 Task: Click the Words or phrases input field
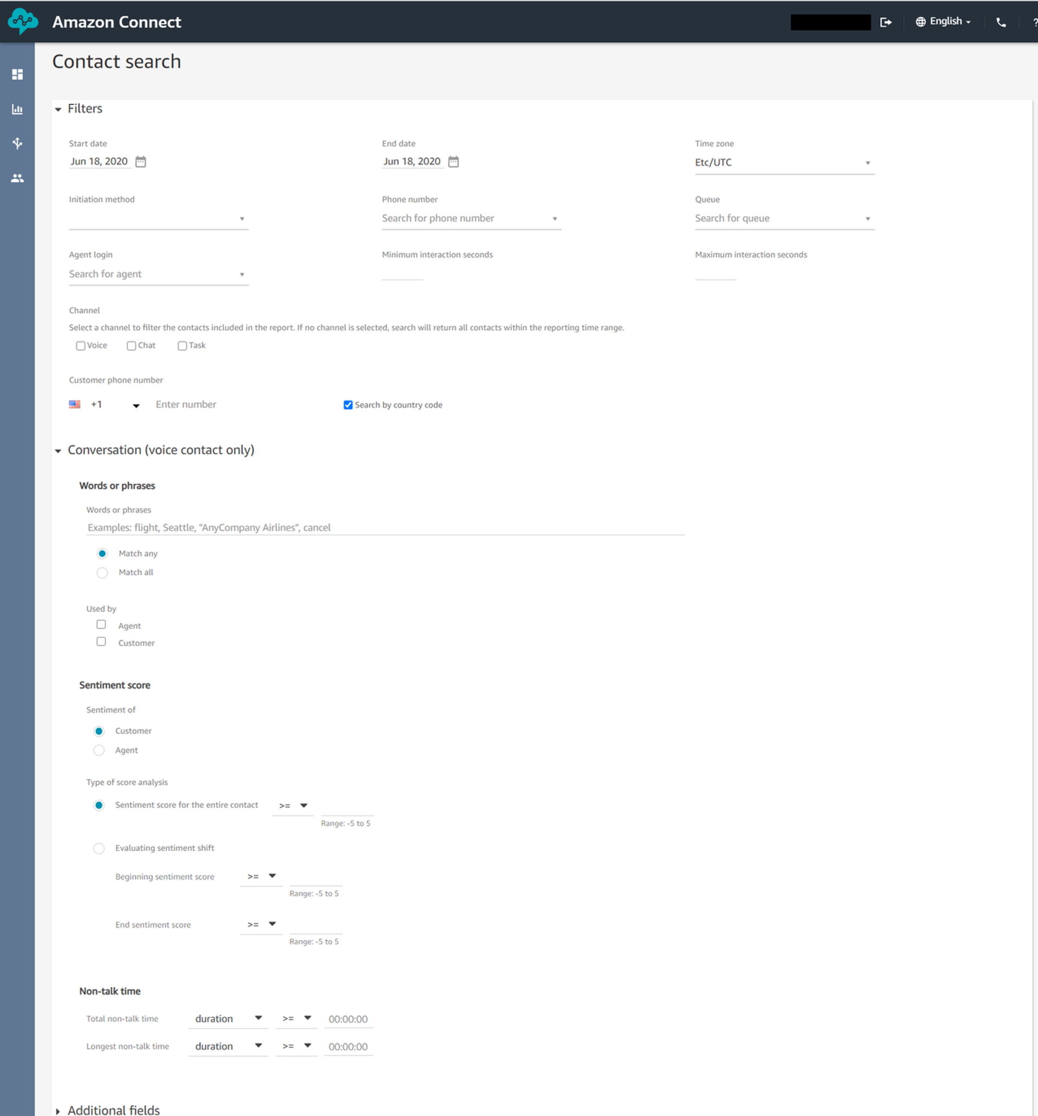pyautogui.click(x=386, y=528)
